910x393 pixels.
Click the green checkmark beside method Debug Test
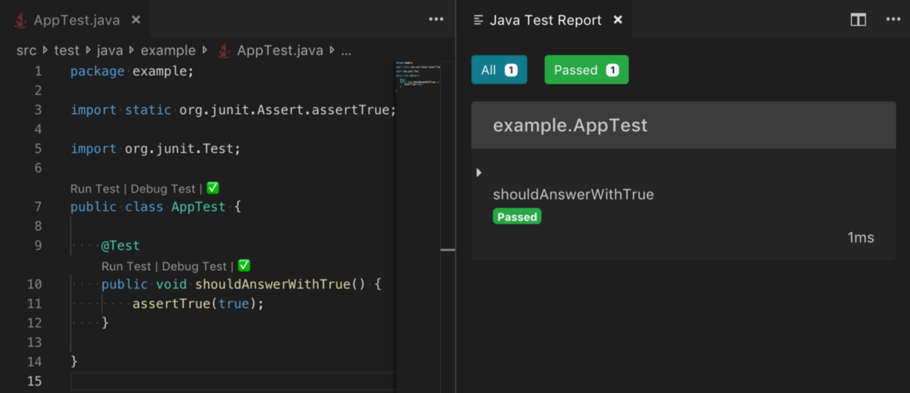coord(244,266)
